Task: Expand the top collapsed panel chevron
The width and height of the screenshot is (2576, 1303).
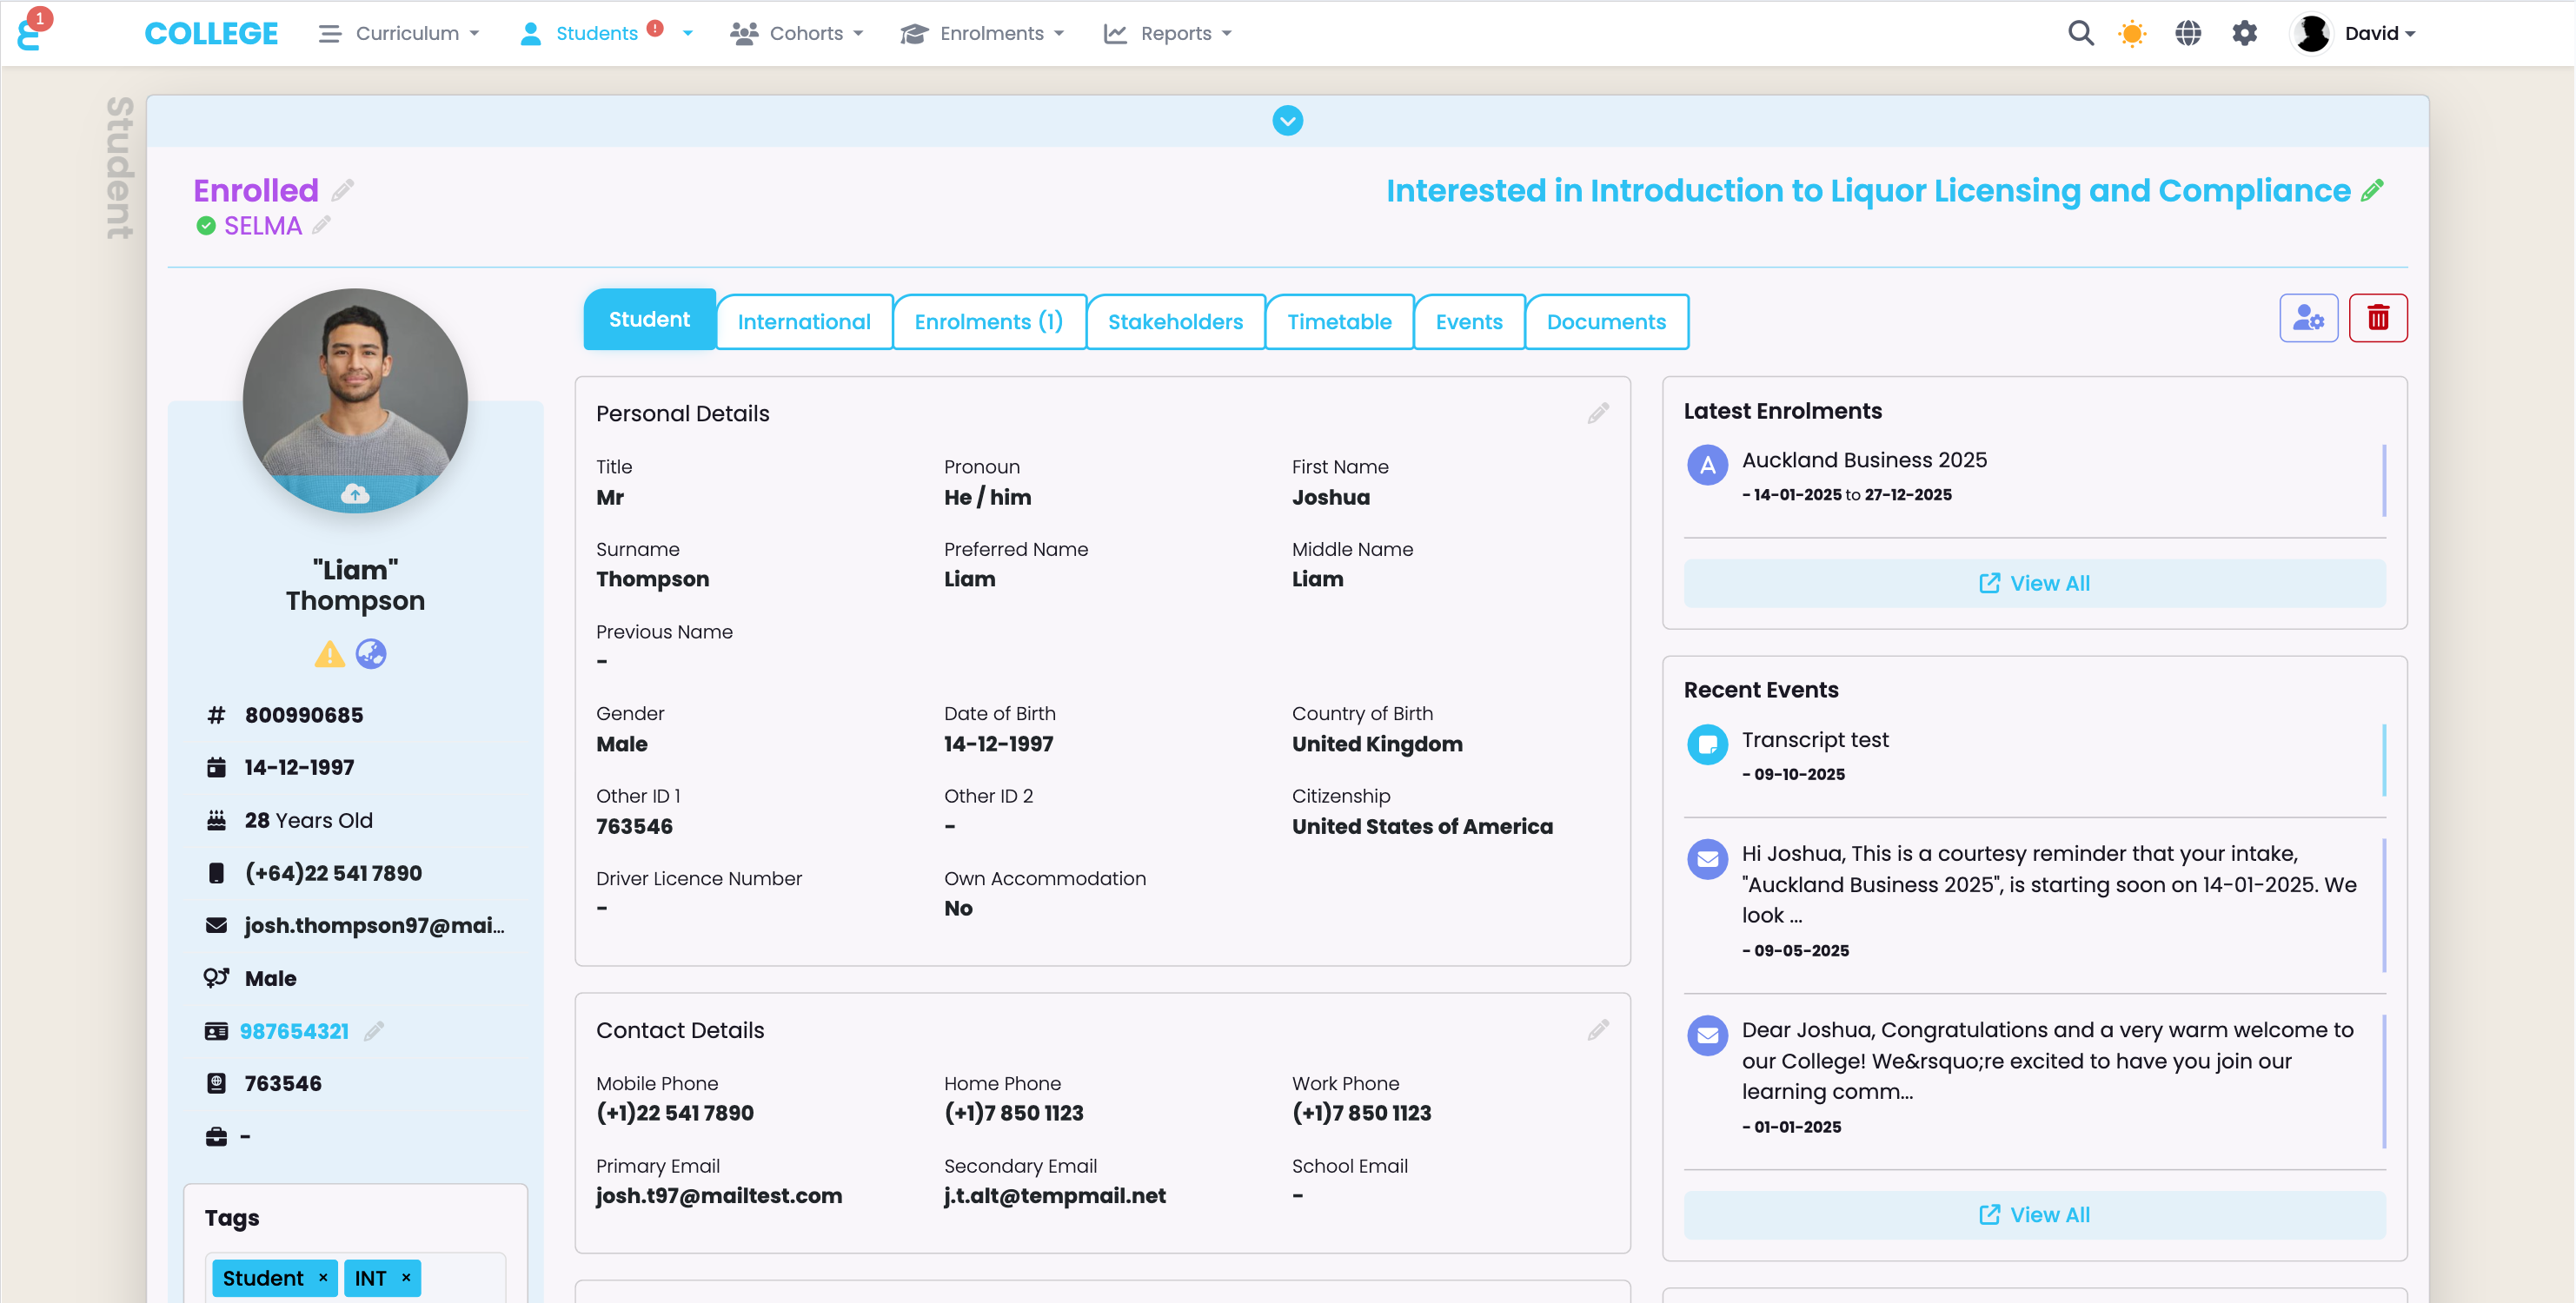Action: click(x=1287, y=121)
